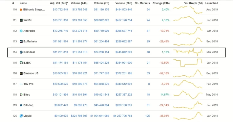Click Bitsdaq 7d volume $45 426 384
Image resolution: width=233 pixels, height=122 pixels.
click(101, 105)
